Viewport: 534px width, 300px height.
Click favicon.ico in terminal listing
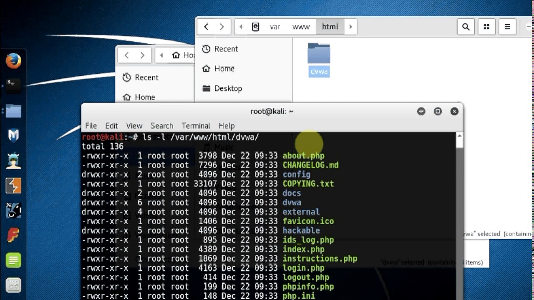pos(308,221)
